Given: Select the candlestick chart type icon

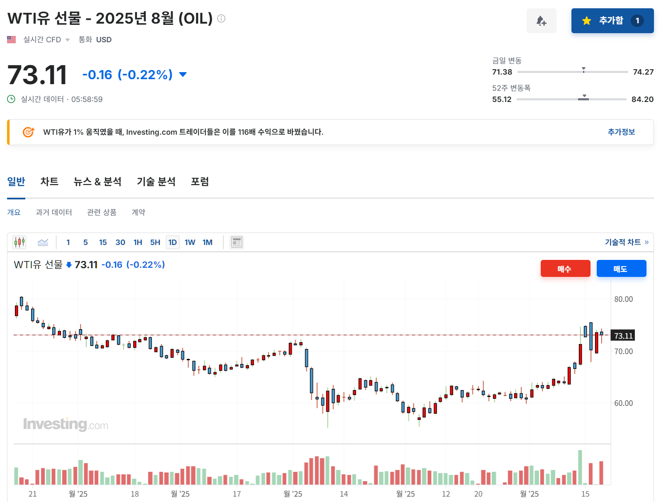Looking at the screenshot, I should click(x=19, y=242).
